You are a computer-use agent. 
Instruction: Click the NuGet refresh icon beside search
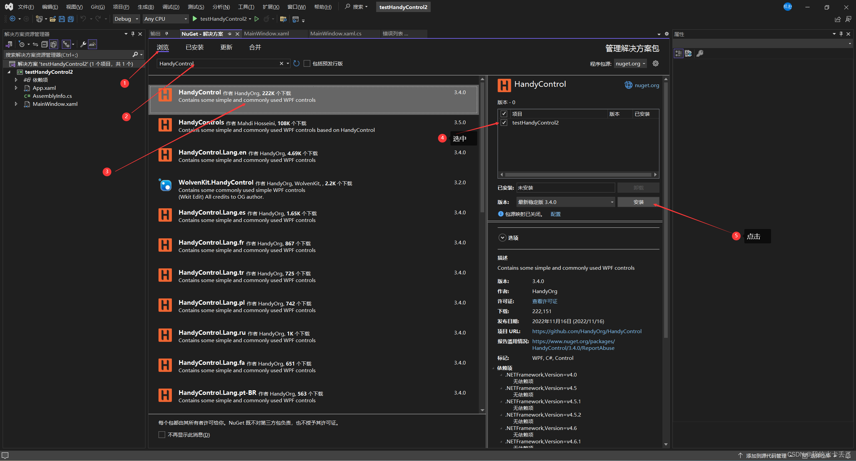pyautogui.click(x=296, y=63)
